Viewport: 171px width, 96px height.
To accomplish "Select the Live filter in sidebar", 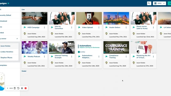I will tap(10, 27).
